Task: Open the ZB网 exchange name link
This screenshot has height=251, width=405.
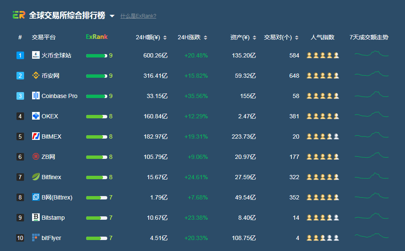Action: [48, 157]
